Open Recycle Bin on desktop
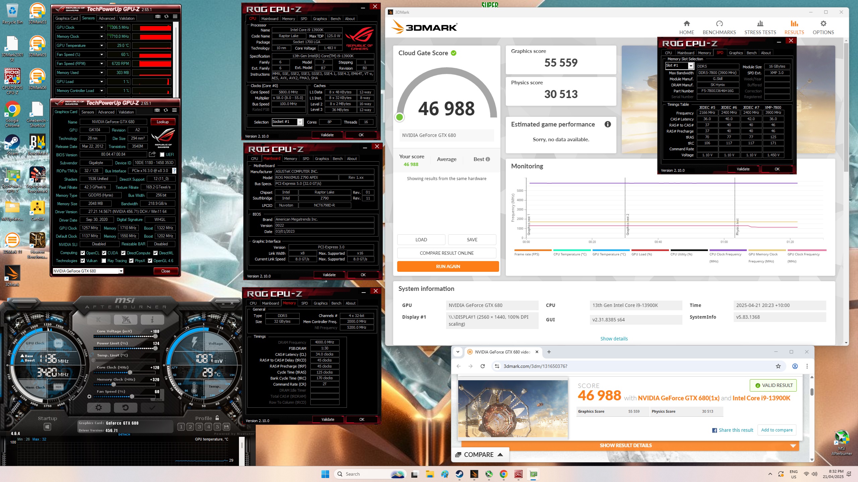 tap(12, 14)
